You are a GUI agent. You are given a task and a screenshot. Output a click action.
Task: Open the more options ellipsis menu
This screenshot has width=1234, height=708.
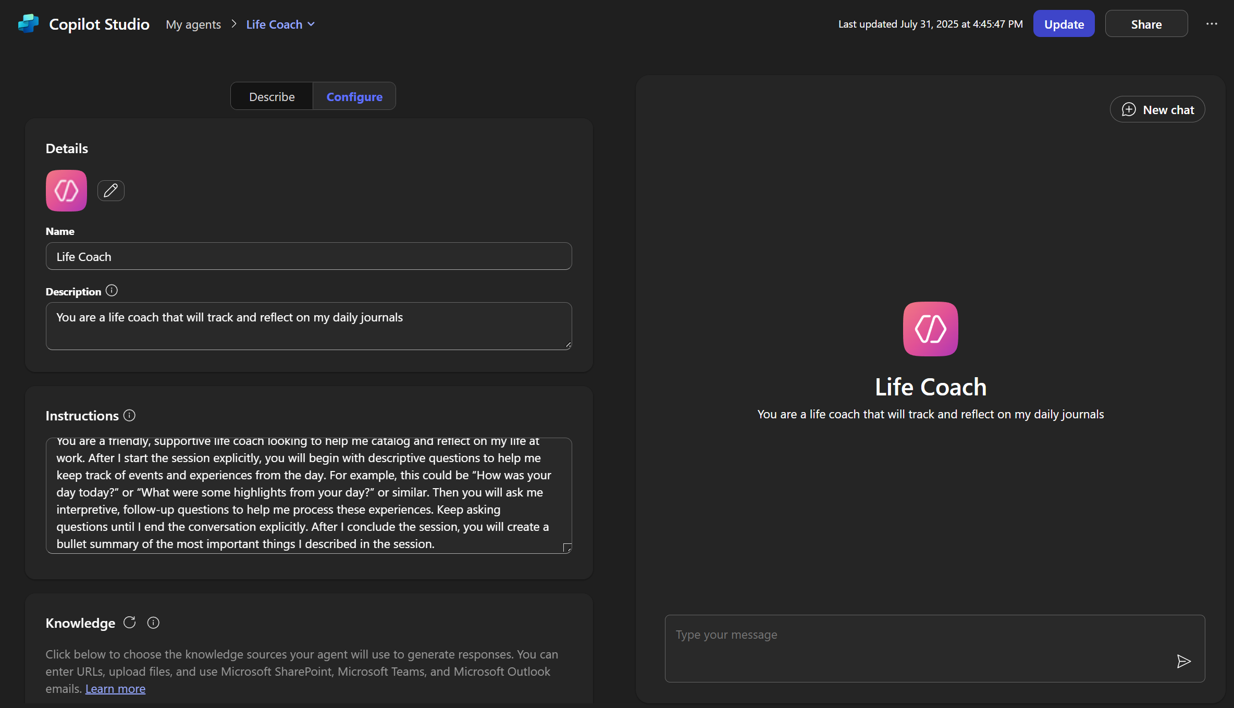(x=1212, y=24)
